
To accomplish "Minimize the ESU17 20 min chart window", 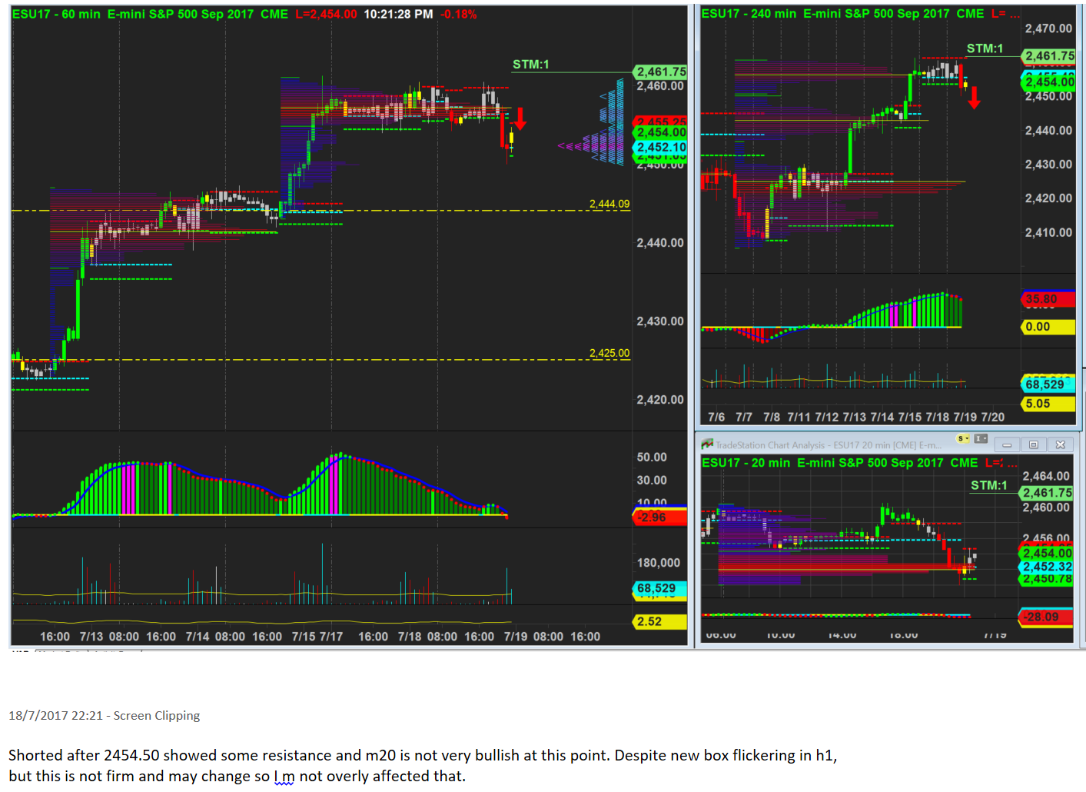I will (x=1007, y=444).
